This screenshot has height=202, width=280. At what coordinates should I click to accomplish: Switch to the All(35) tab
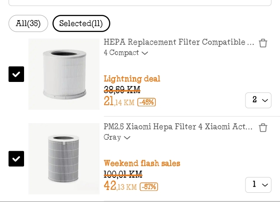(28, 24)
